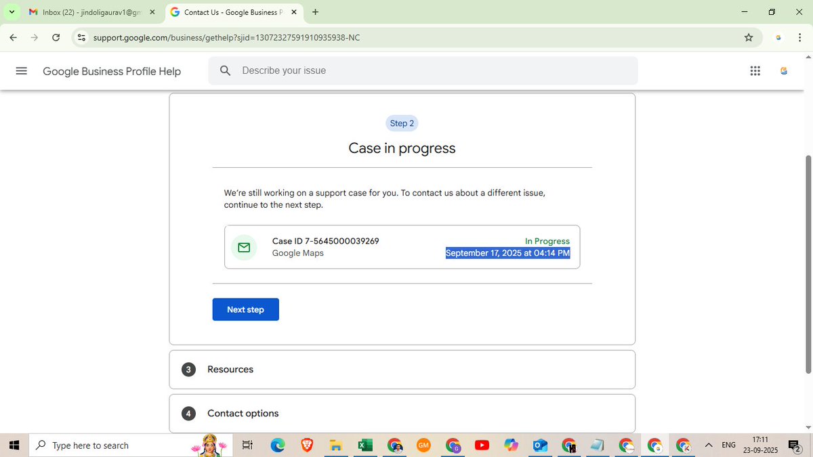This screenshot has width=813, height=457.
Task: Open Outlook from the taskbar
Action: point(540,445)
